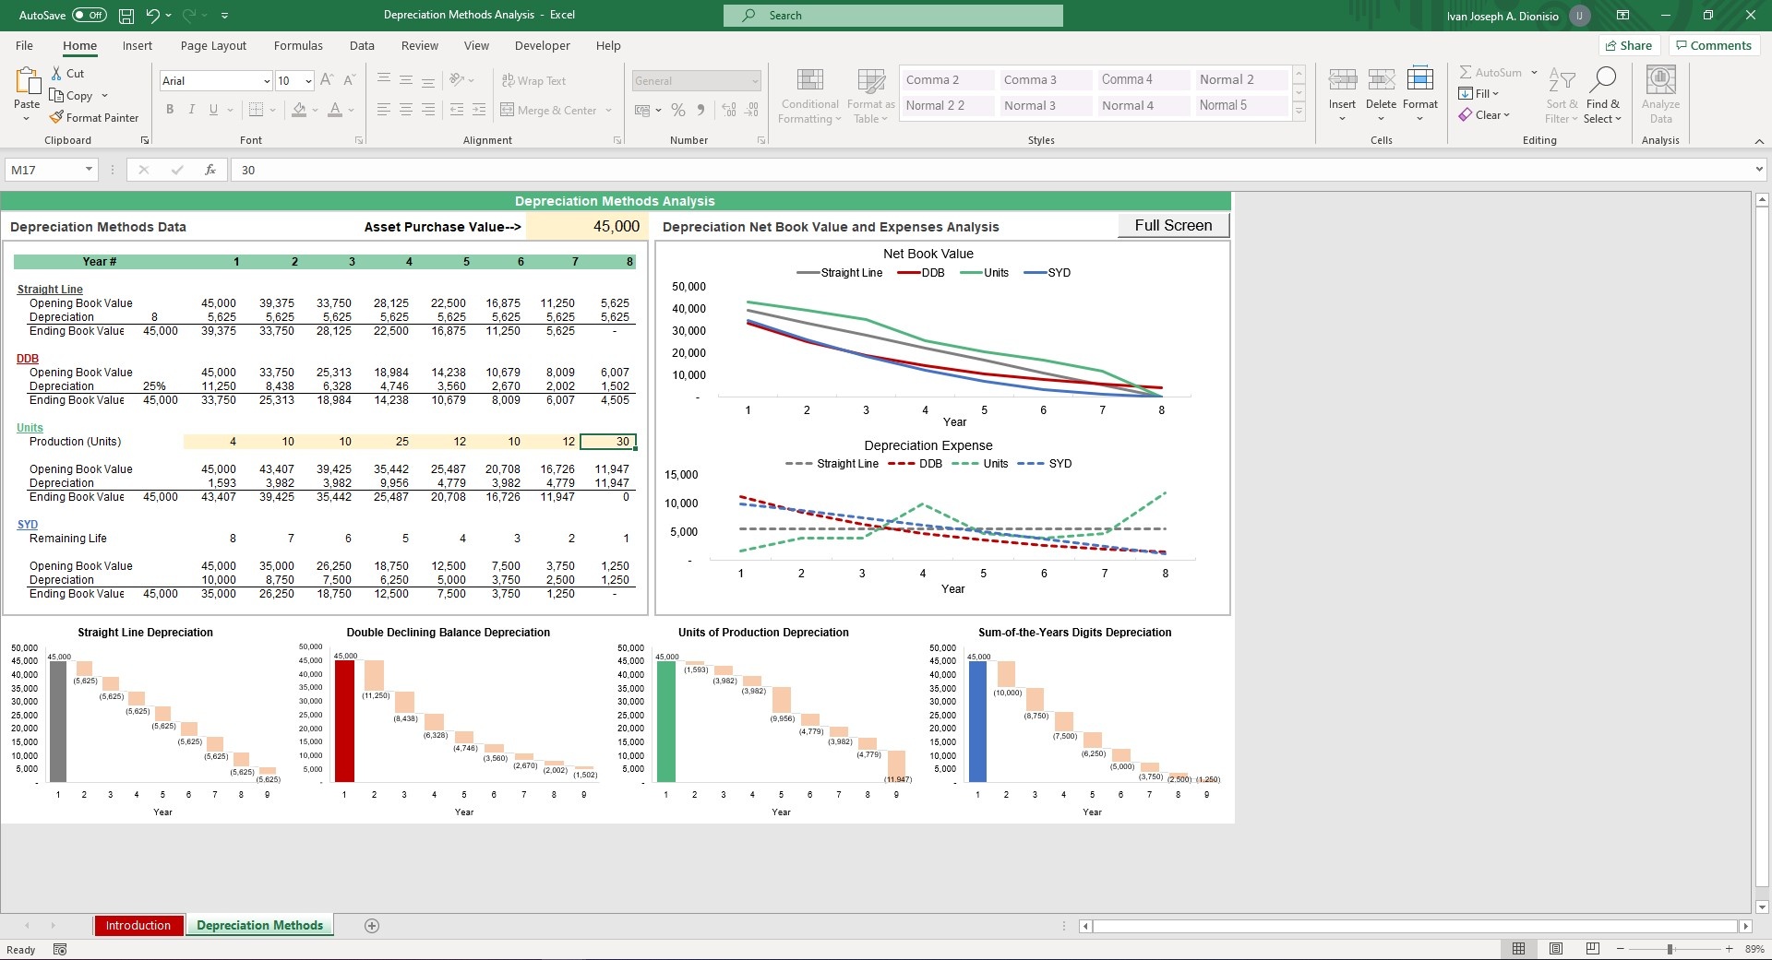Viewport: 1772px width, 960px height.
Task: Click the Full Screen button
Action: click(x=1173, y=226)
